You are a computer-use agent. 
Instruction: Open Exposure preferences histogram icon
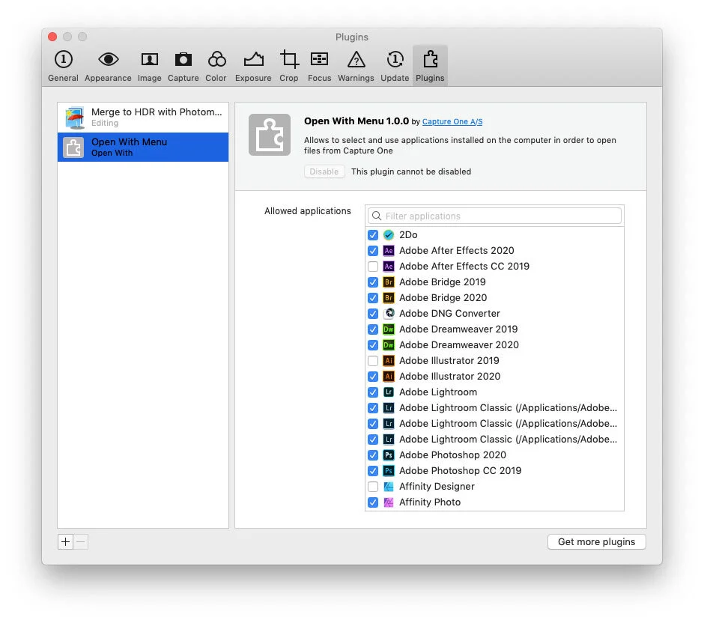pyautogui.click(x=253, y=59)
